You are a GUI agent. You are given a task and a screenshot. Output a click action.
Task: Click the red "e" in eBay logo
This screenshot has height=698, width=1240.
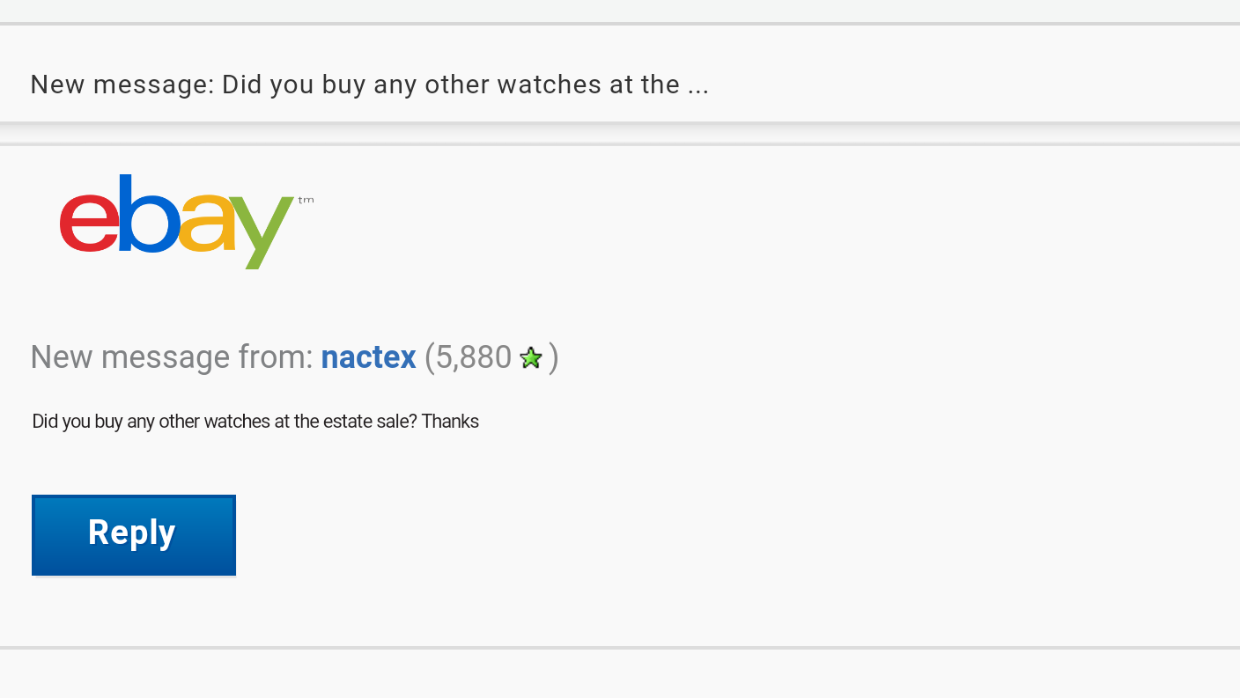click(88, 224)
